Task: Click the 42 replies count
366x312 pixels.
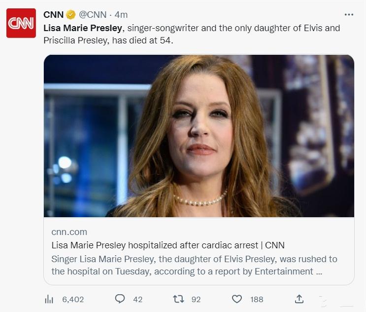Action: coord(137,299)
